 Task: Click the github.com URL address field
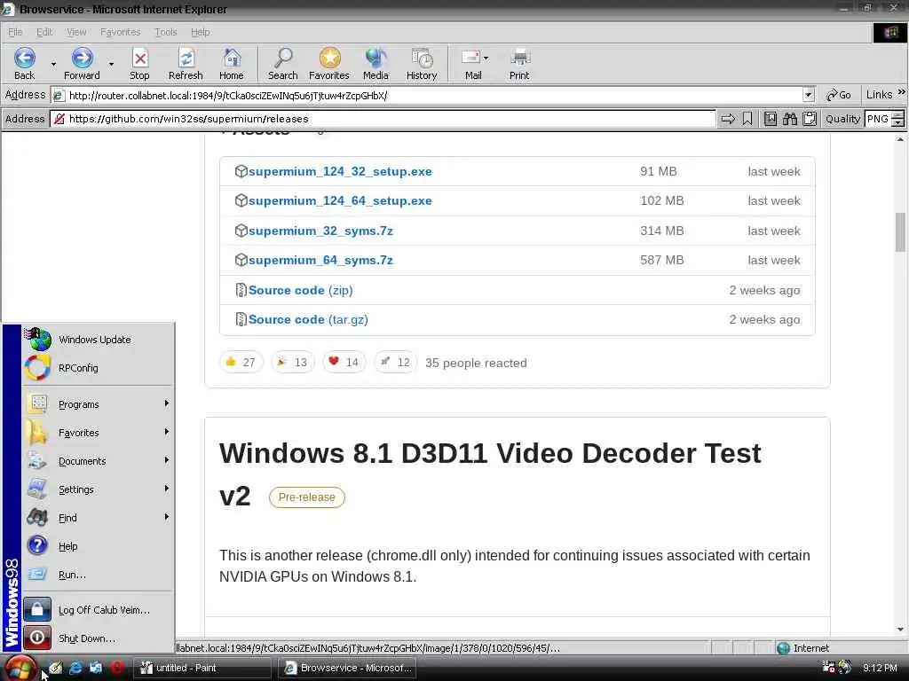pyautogui.click(x=383, y=119)
